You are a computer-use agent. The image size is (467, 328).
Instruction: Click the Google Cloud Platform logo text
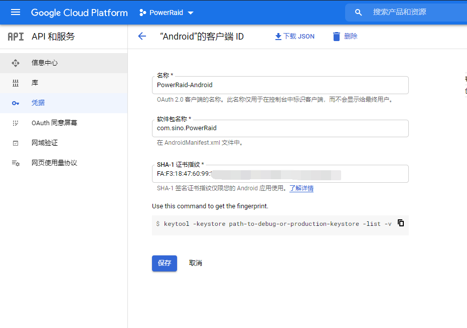pyautogui.click(x=79, y=13)
